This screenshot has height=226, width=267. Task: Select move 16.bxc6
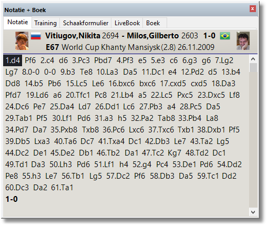(x=121, y=84)
